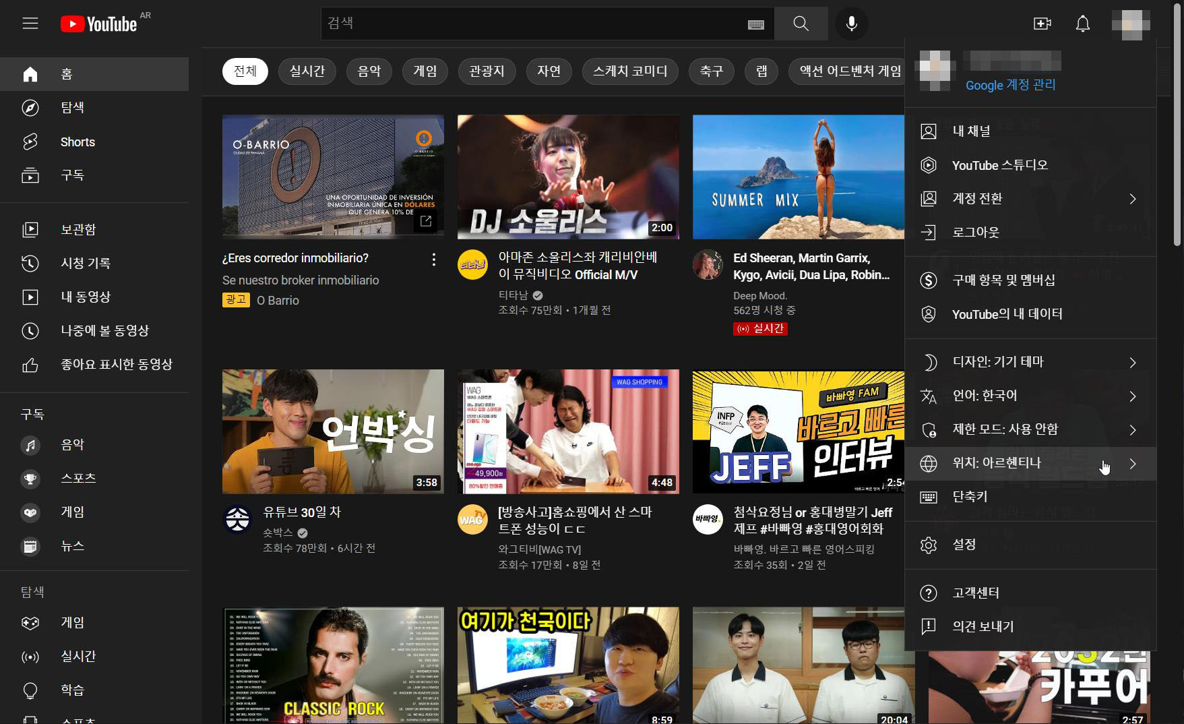Click Google 계정 관리 link
Screen dimensions: 1184x724
[1010, 85]
